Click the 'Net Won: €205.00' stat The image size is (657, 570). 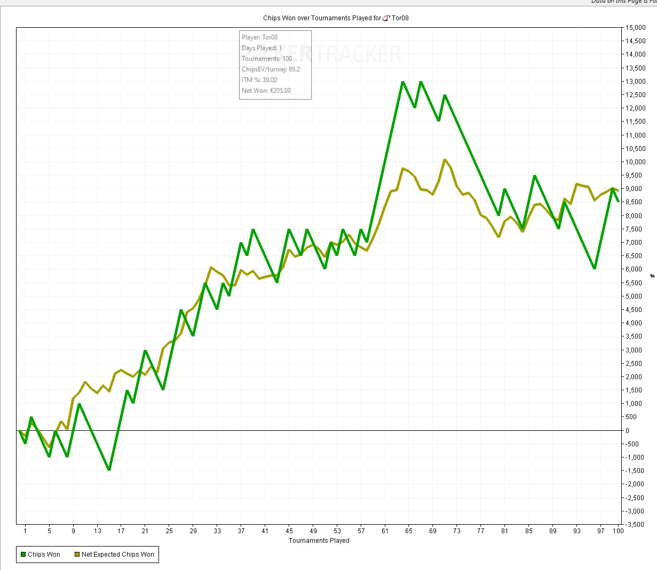click(x=266, y=91)
